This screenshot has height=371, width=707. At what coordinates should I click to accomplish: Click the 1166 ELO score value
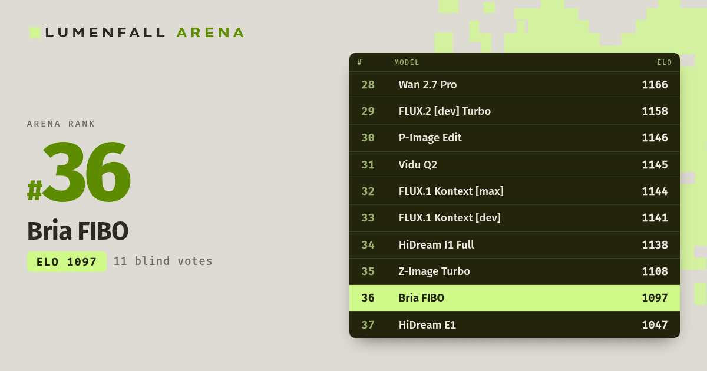655,85
